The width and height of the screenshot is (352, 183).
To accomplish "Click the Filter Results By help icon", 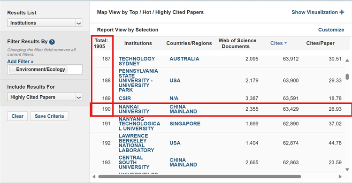I will [52, 42].
